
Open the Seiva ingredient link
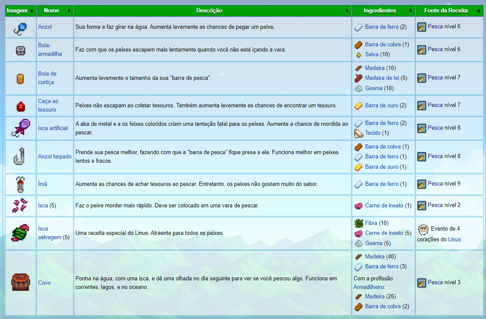[372, 55]
